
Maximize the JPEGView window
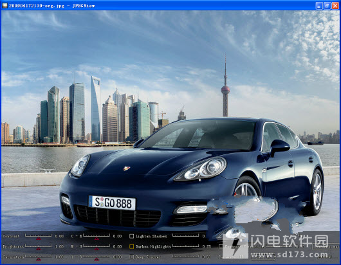327,6
